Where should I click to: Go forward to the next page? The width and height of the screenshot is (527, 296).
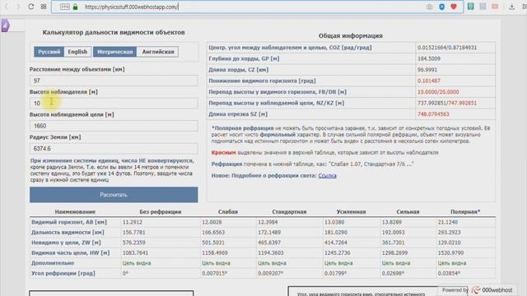pyautogui.click(x=18, y=7)
